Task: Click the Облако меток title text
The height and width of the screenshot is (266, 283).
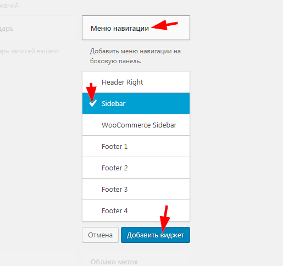Action: tap(114, 262)
